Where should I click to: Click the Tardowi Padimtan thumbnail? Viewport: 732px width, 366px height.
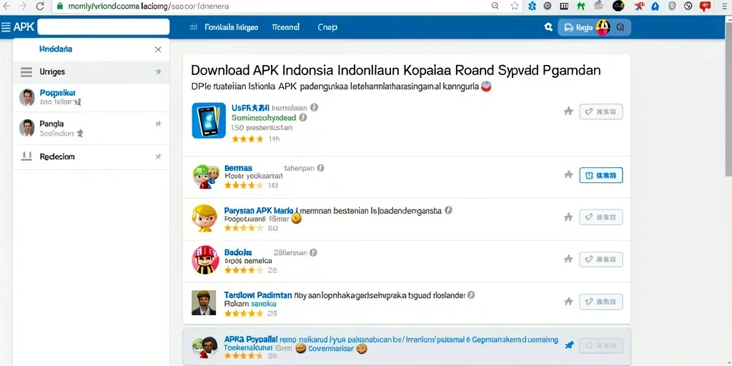click(204, 302)
